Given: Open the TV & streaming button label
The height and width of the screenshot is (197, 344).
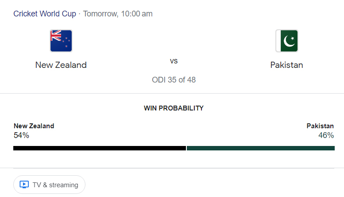Looking at the screenshot, I should click(55, 185).
